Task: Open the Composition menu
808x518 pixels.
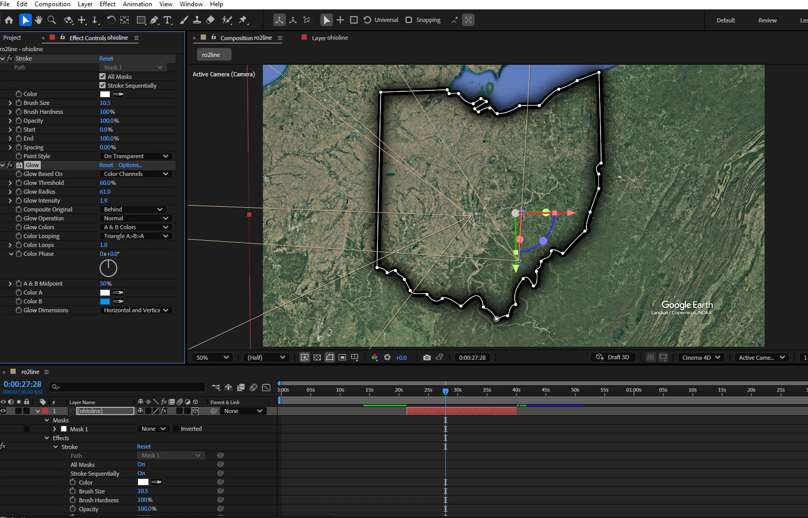Action: point(52,4)
